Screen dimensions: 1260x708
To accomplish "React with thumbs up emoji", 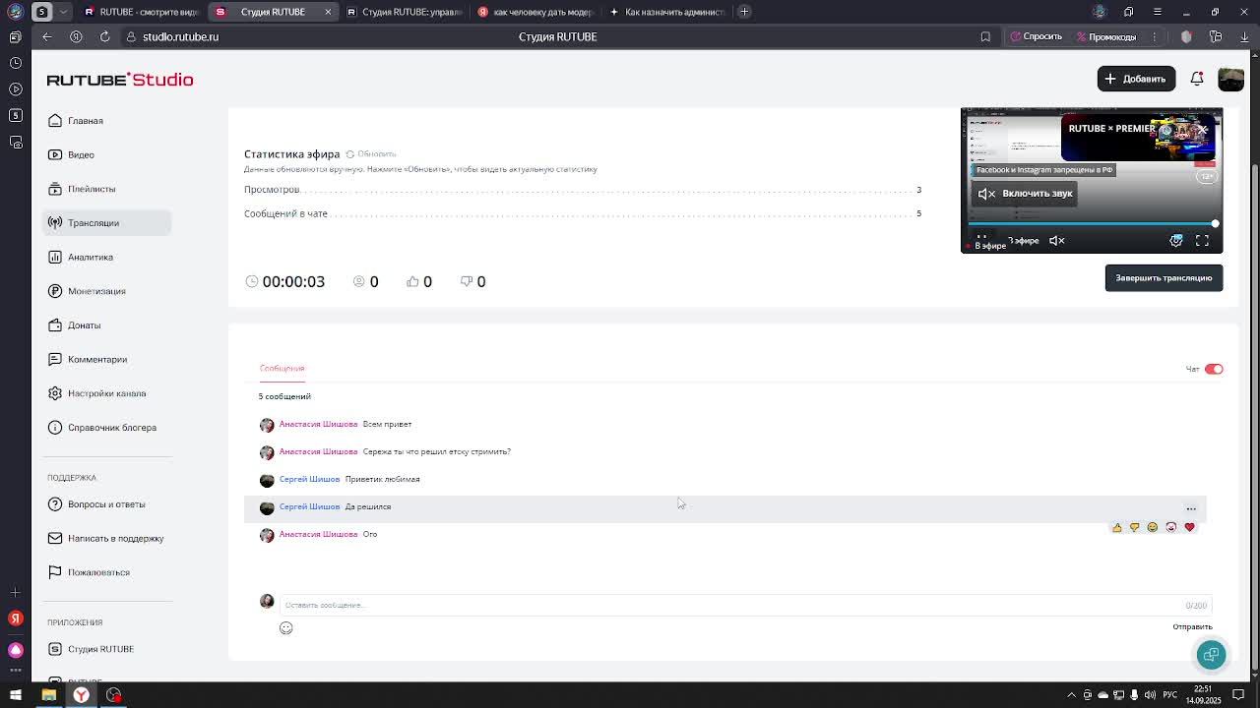I will [1116, 527].
